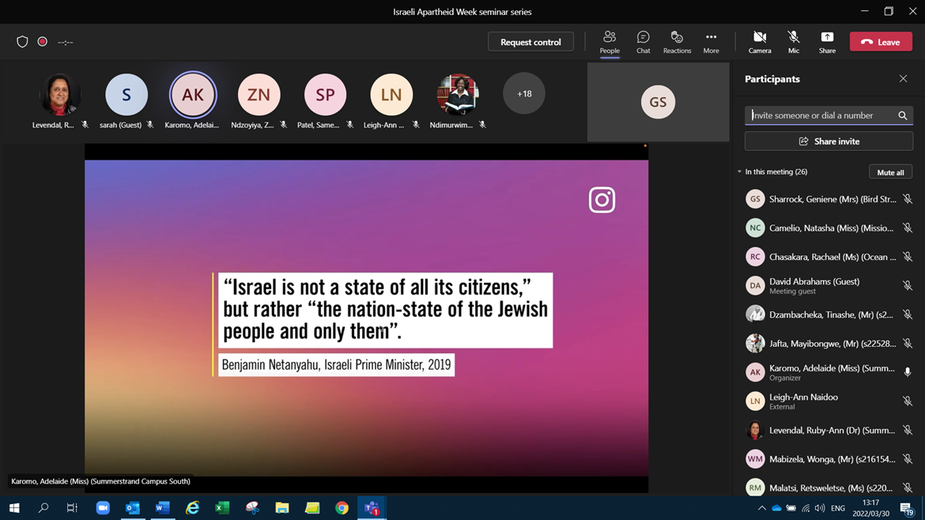Open the volume tray icon
The image size is (925, 520).
tap(820, 508)
